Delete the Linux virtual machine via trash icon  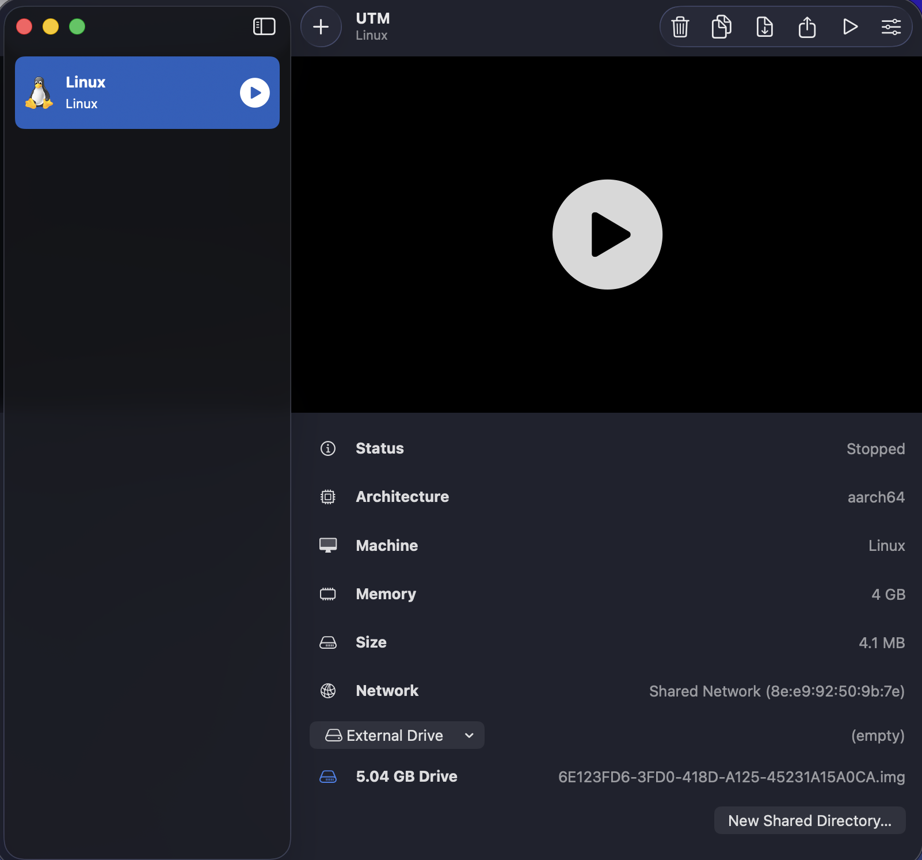pos(680,26)
